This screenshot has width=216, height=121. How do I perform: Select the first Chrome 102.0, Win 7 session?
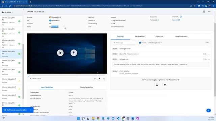pyautogui.click(x=11, y=81)
